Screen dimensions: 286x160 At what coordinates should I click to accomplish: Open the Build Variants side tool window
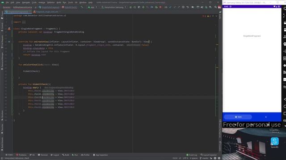pyautogui.click(x=2, y=144)
